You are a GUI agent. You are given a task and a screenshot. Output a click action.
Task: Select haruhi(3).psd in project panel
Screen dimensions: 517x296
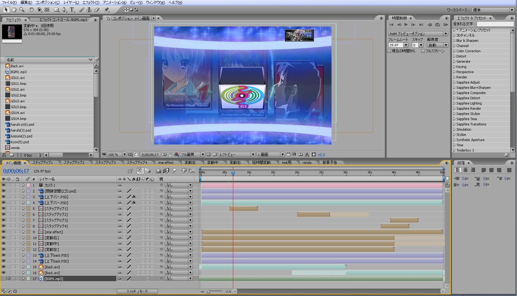(21, 130)
